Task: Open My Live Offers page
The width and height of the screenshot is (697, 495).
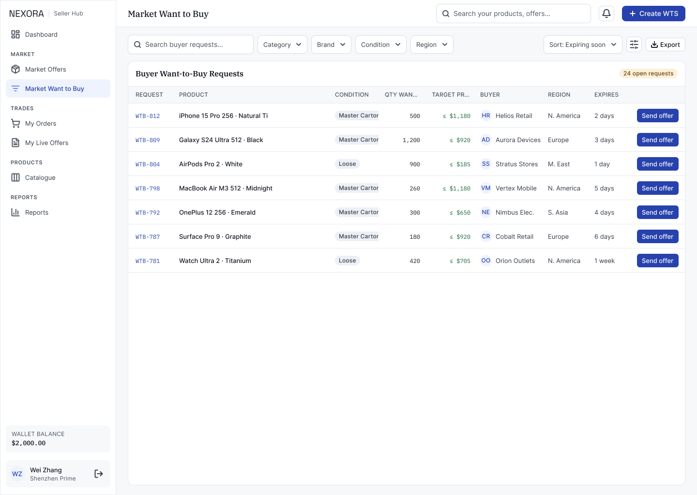Action: [x=58, y=143]
